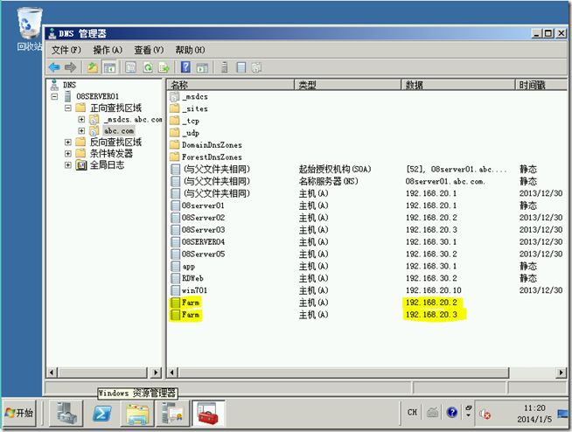
Task: Click the muted volume tray icon
Action: 485,414
